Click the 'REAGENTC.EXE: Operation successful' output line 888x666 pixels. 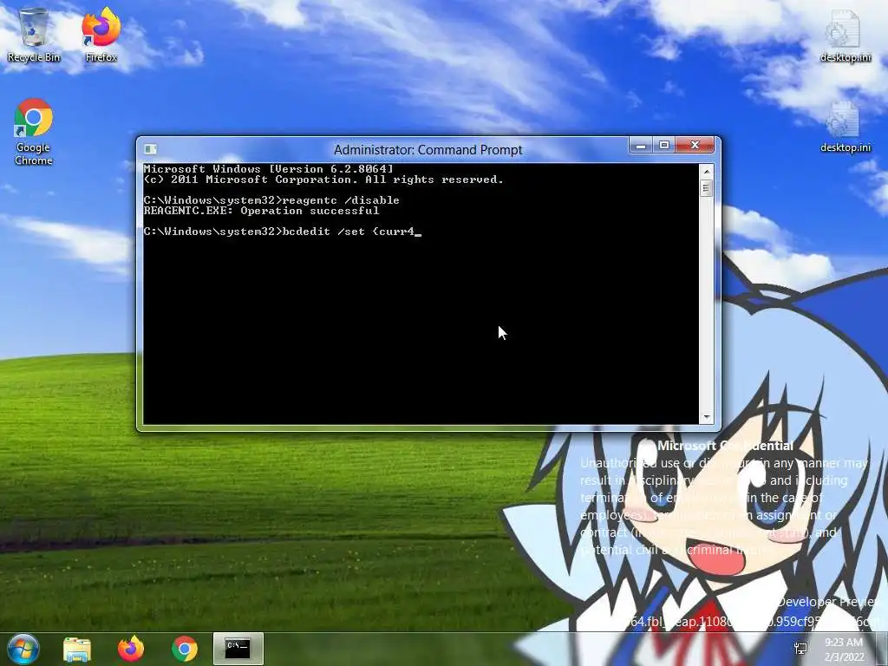[261, 211]
